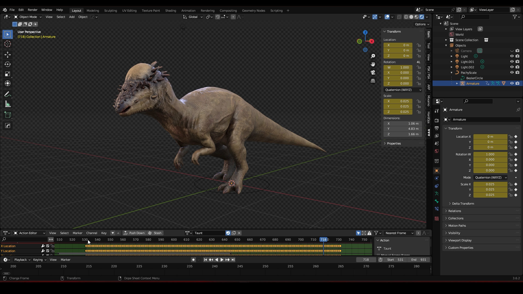Click the Stash button
This screenshot has width=523, height=294.
pyautogui.click(x=155, y=233)
